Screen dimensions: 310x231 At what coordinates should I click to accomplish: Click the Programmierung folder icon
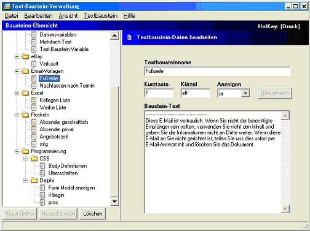click(25, 151)
